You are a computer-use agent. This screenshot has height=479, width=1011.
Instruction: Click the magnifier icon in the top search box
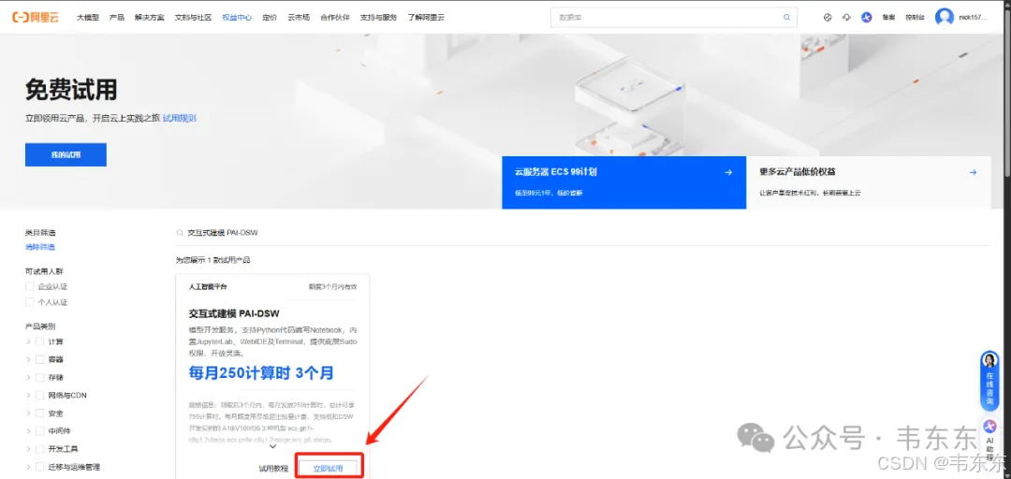786,18
